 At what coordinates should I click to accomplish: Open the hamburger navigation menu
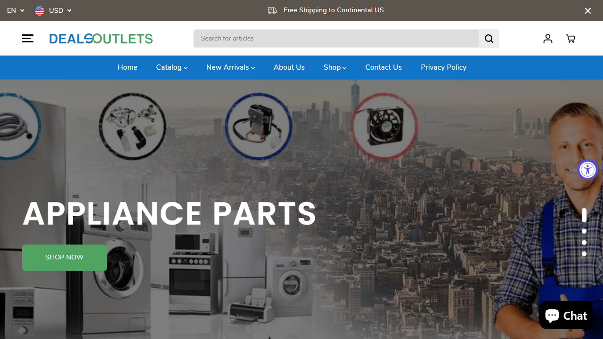[x=27, y=38]
